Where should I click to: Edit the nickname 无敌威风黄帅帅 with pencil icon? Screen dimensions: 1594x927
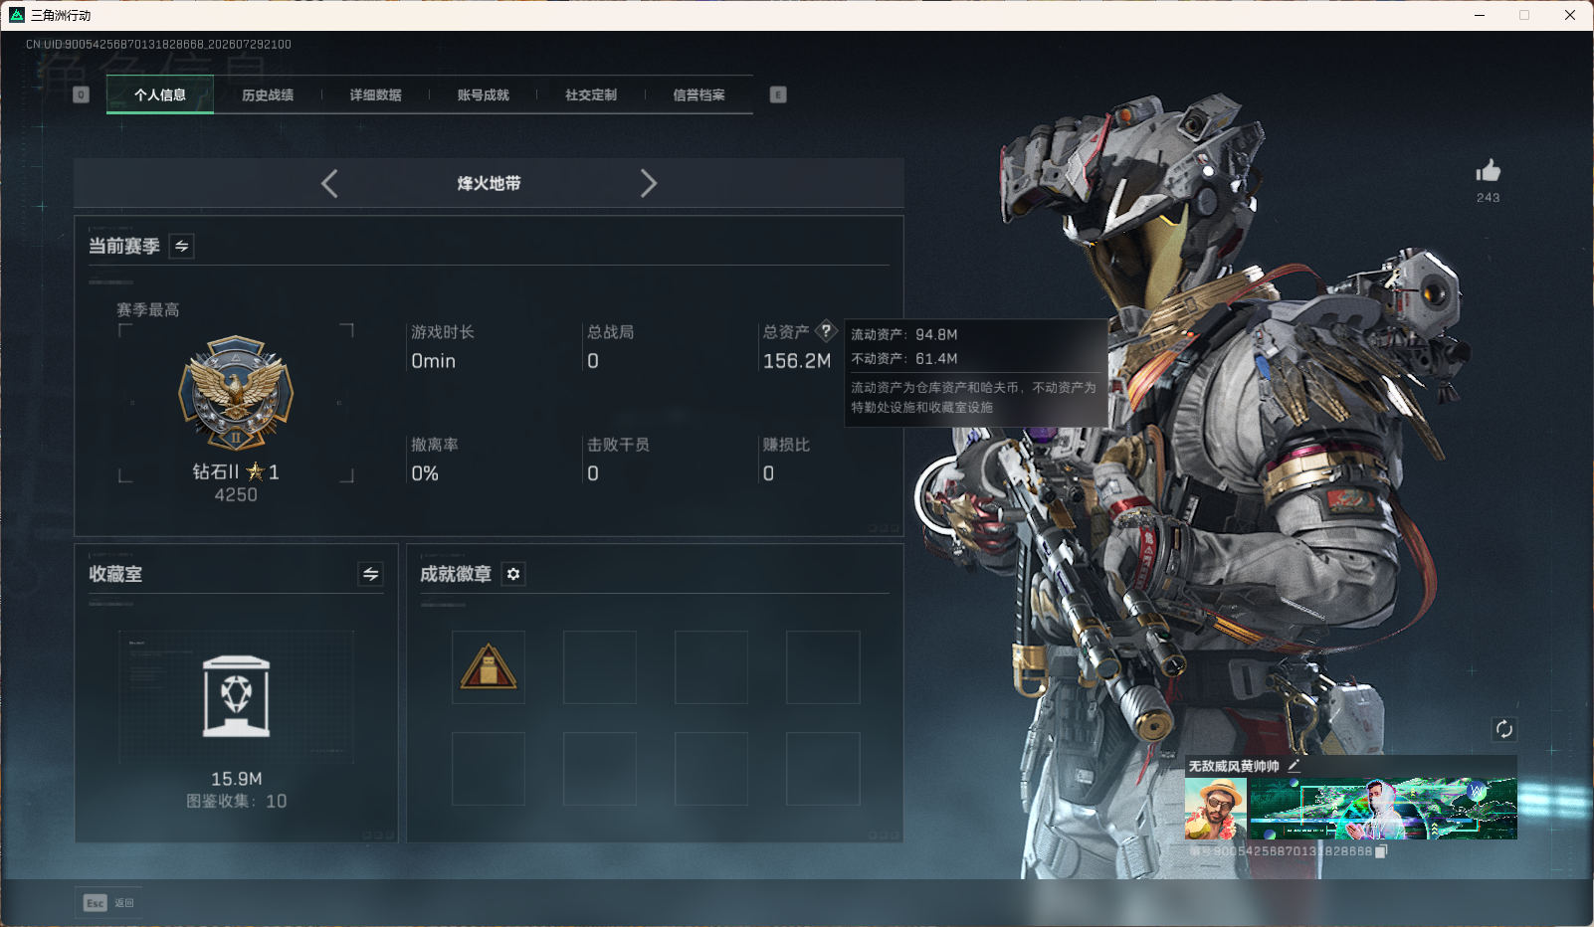click(x=1294, y=766)
